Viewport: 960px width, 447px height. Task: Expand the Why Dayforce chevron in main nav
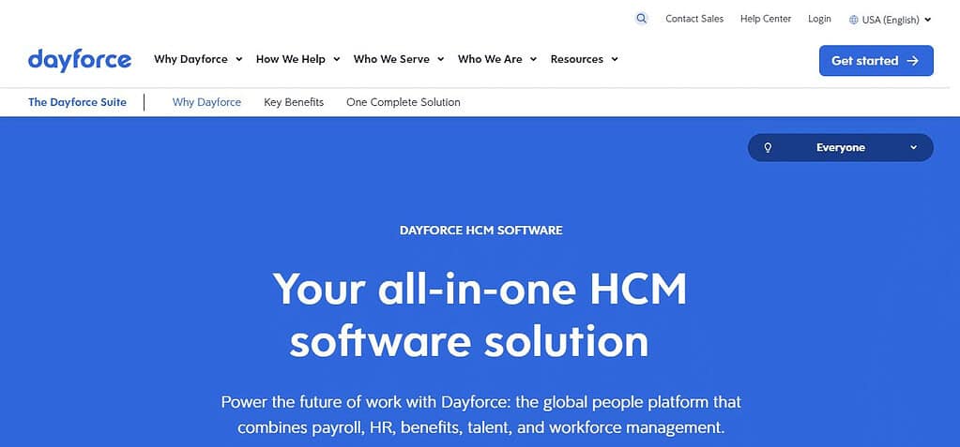(238, 59)
